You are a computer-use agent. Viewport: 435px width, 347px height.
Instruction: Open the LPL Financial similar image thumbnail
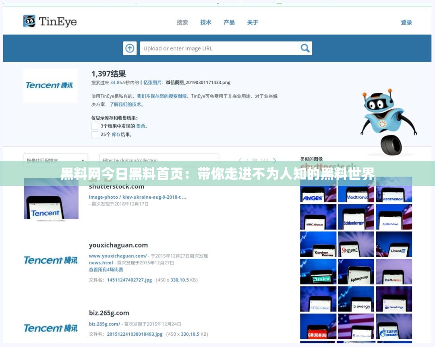(x=356, y=326)
